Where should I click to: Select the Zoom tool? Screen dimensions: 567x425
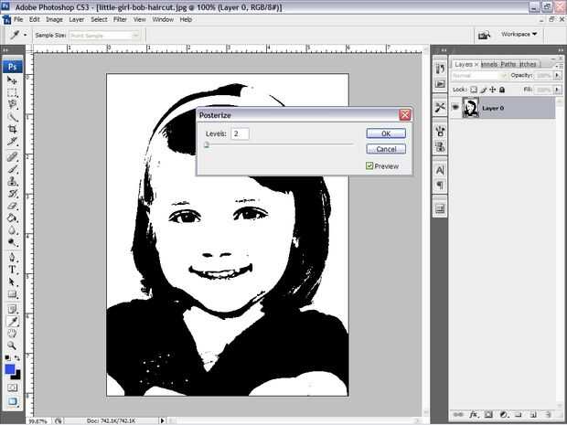click(x=12, y=345)
